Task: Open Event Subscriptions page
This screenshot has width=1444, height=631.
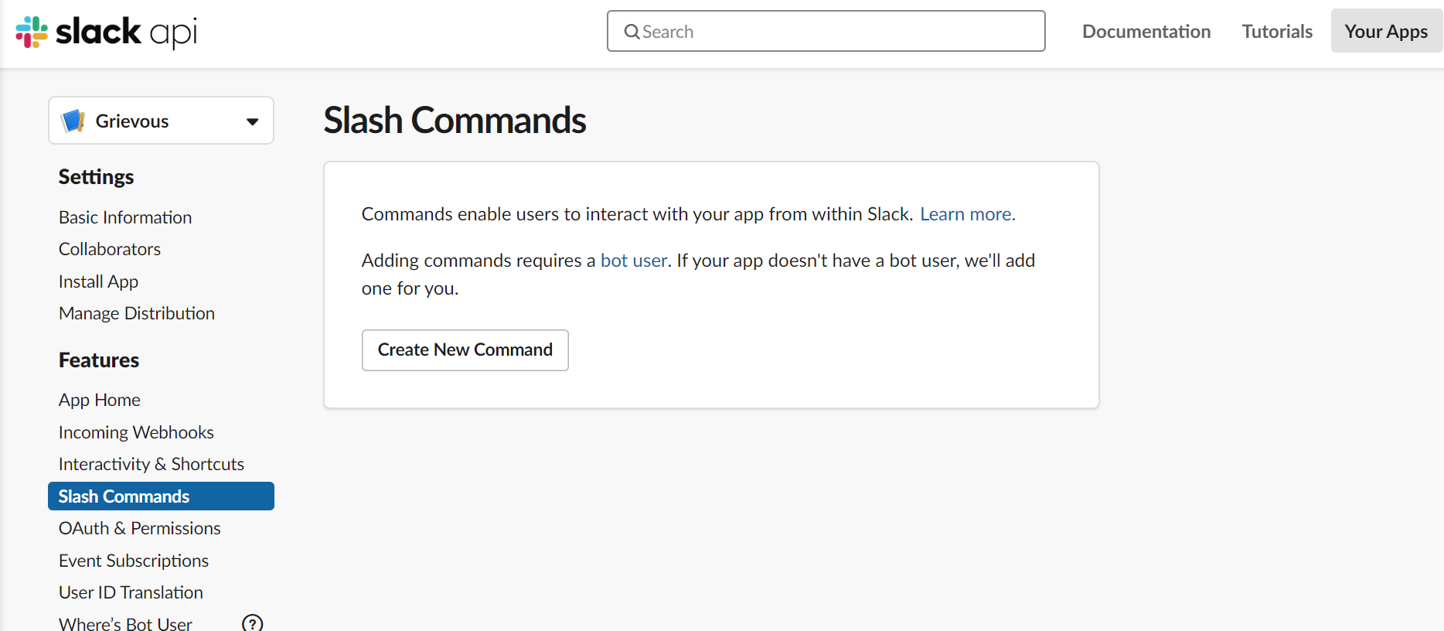Action: point(134,561)
